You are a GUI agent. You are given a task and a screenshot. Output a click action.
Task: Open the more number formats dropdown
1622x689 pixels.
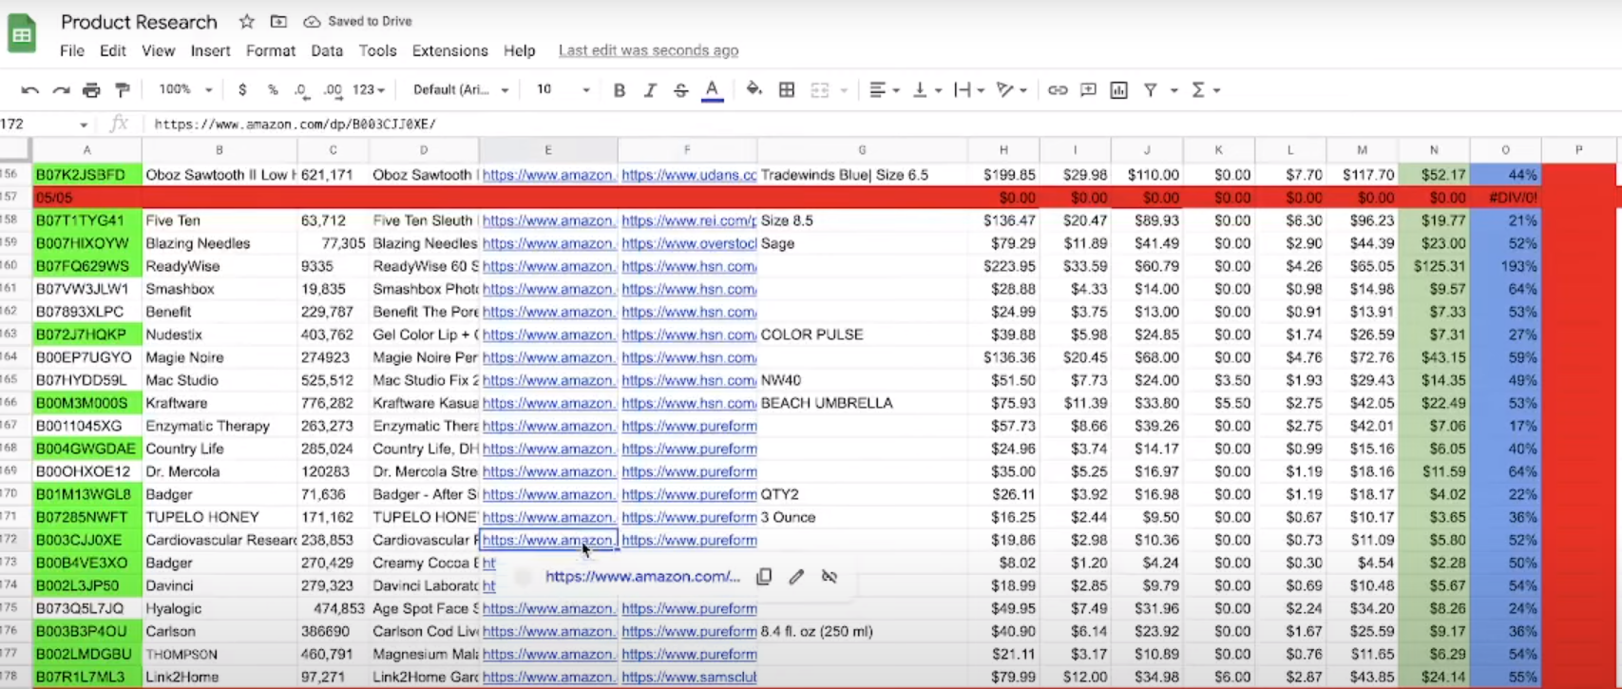point(369,90)
